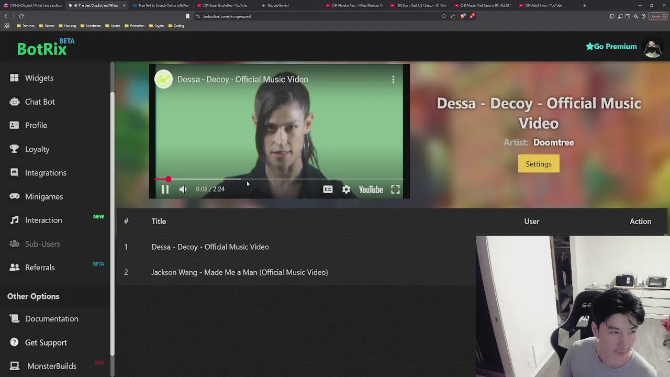Click the zoom magnifier icon in address bar
The image size is (670, 377).
pyautogui.click(x=444, y=16)
